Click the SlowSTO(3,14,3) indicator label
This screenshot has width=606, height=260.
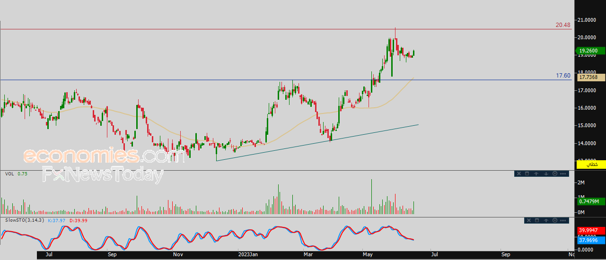click(25, 220)
